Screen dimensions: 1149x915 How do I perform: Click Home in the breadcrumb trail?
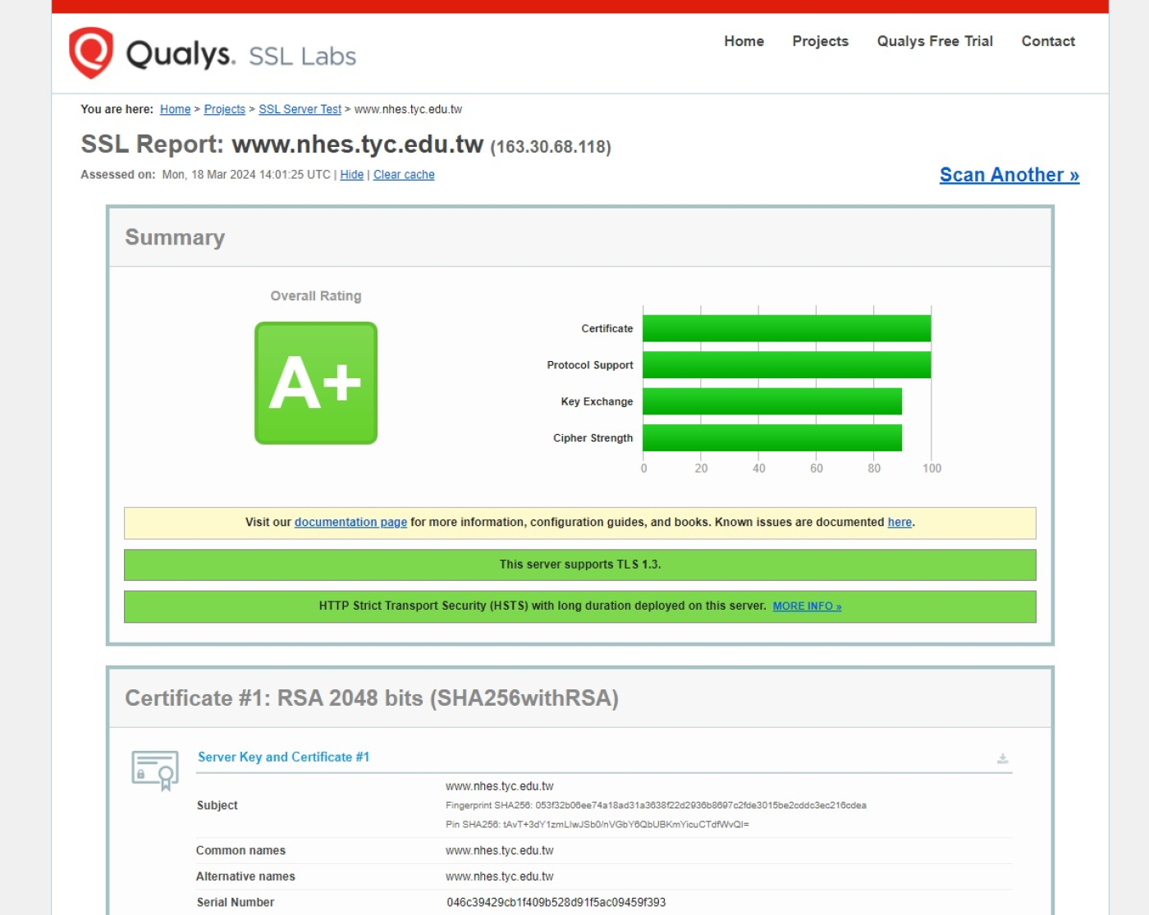click(x=175, y=109)
